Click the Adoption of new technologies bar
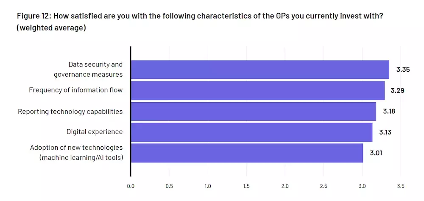The height and width of the screenshot is (201, 424). [x=246, y=153]
